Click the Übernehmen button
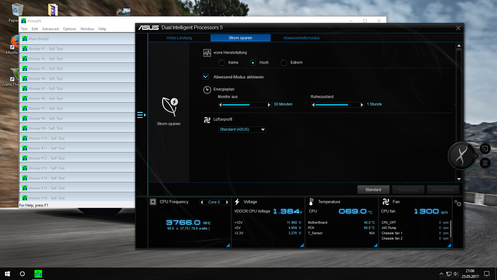Image resolution: width=497 pixels, height=280 pixels. coord(443,190)
